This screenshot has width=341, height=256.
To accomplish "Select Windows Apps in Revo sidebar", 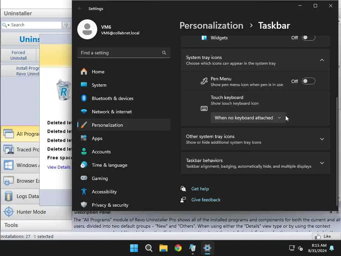I will (21, 165).
